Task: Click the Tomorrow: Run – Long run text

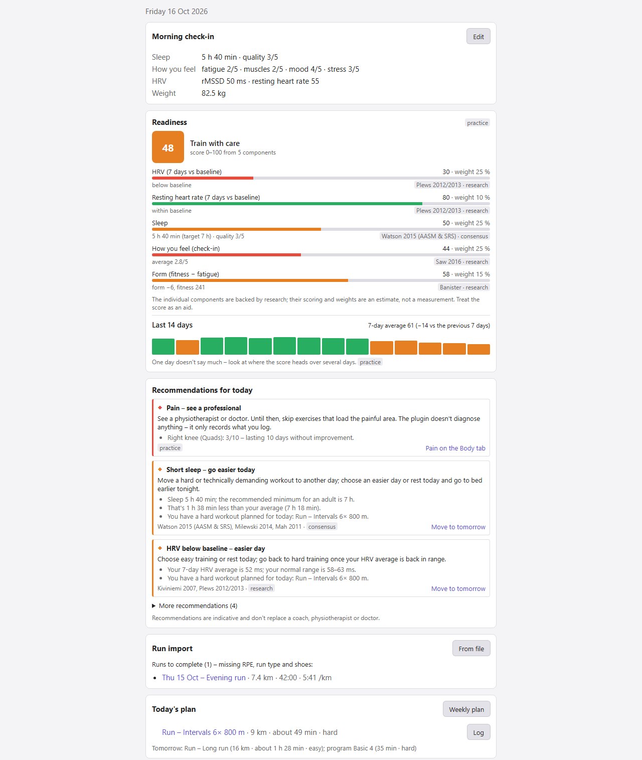Action: pos(284,748)
